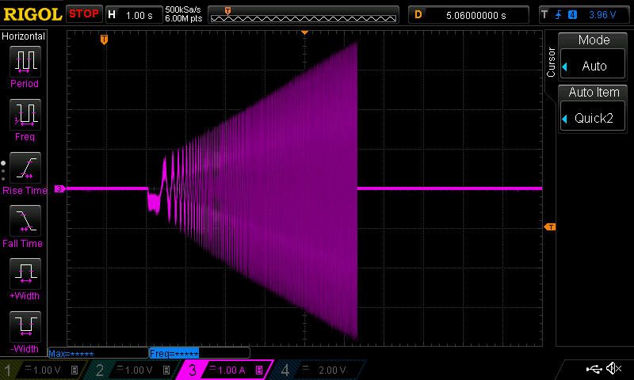Click the rising edge trigger icon

[x=559, y=15]
